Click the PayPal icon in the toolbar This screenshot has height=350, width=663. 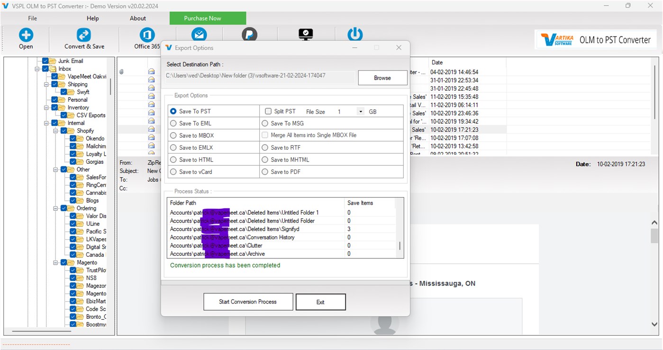coord(250,34)
